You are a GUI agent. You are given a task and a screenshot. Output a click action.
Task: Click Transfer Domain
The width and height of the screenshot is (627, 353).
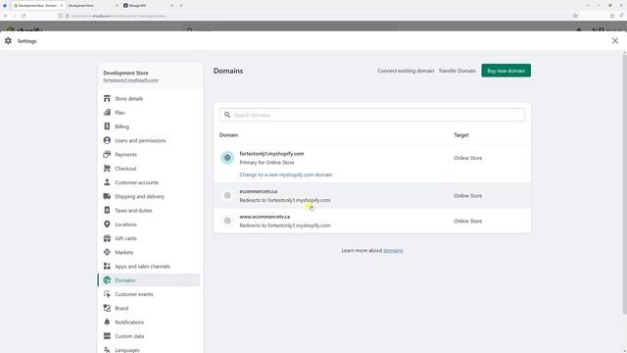click(x=457, y=71)
